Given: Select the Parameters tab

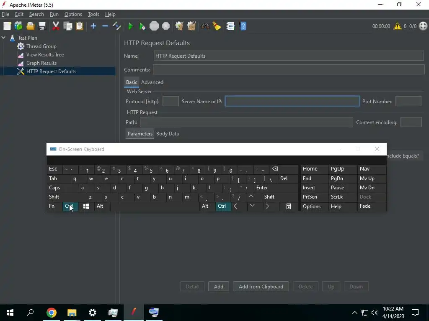Looking at the screenshot, I should [x=140, y=134].
